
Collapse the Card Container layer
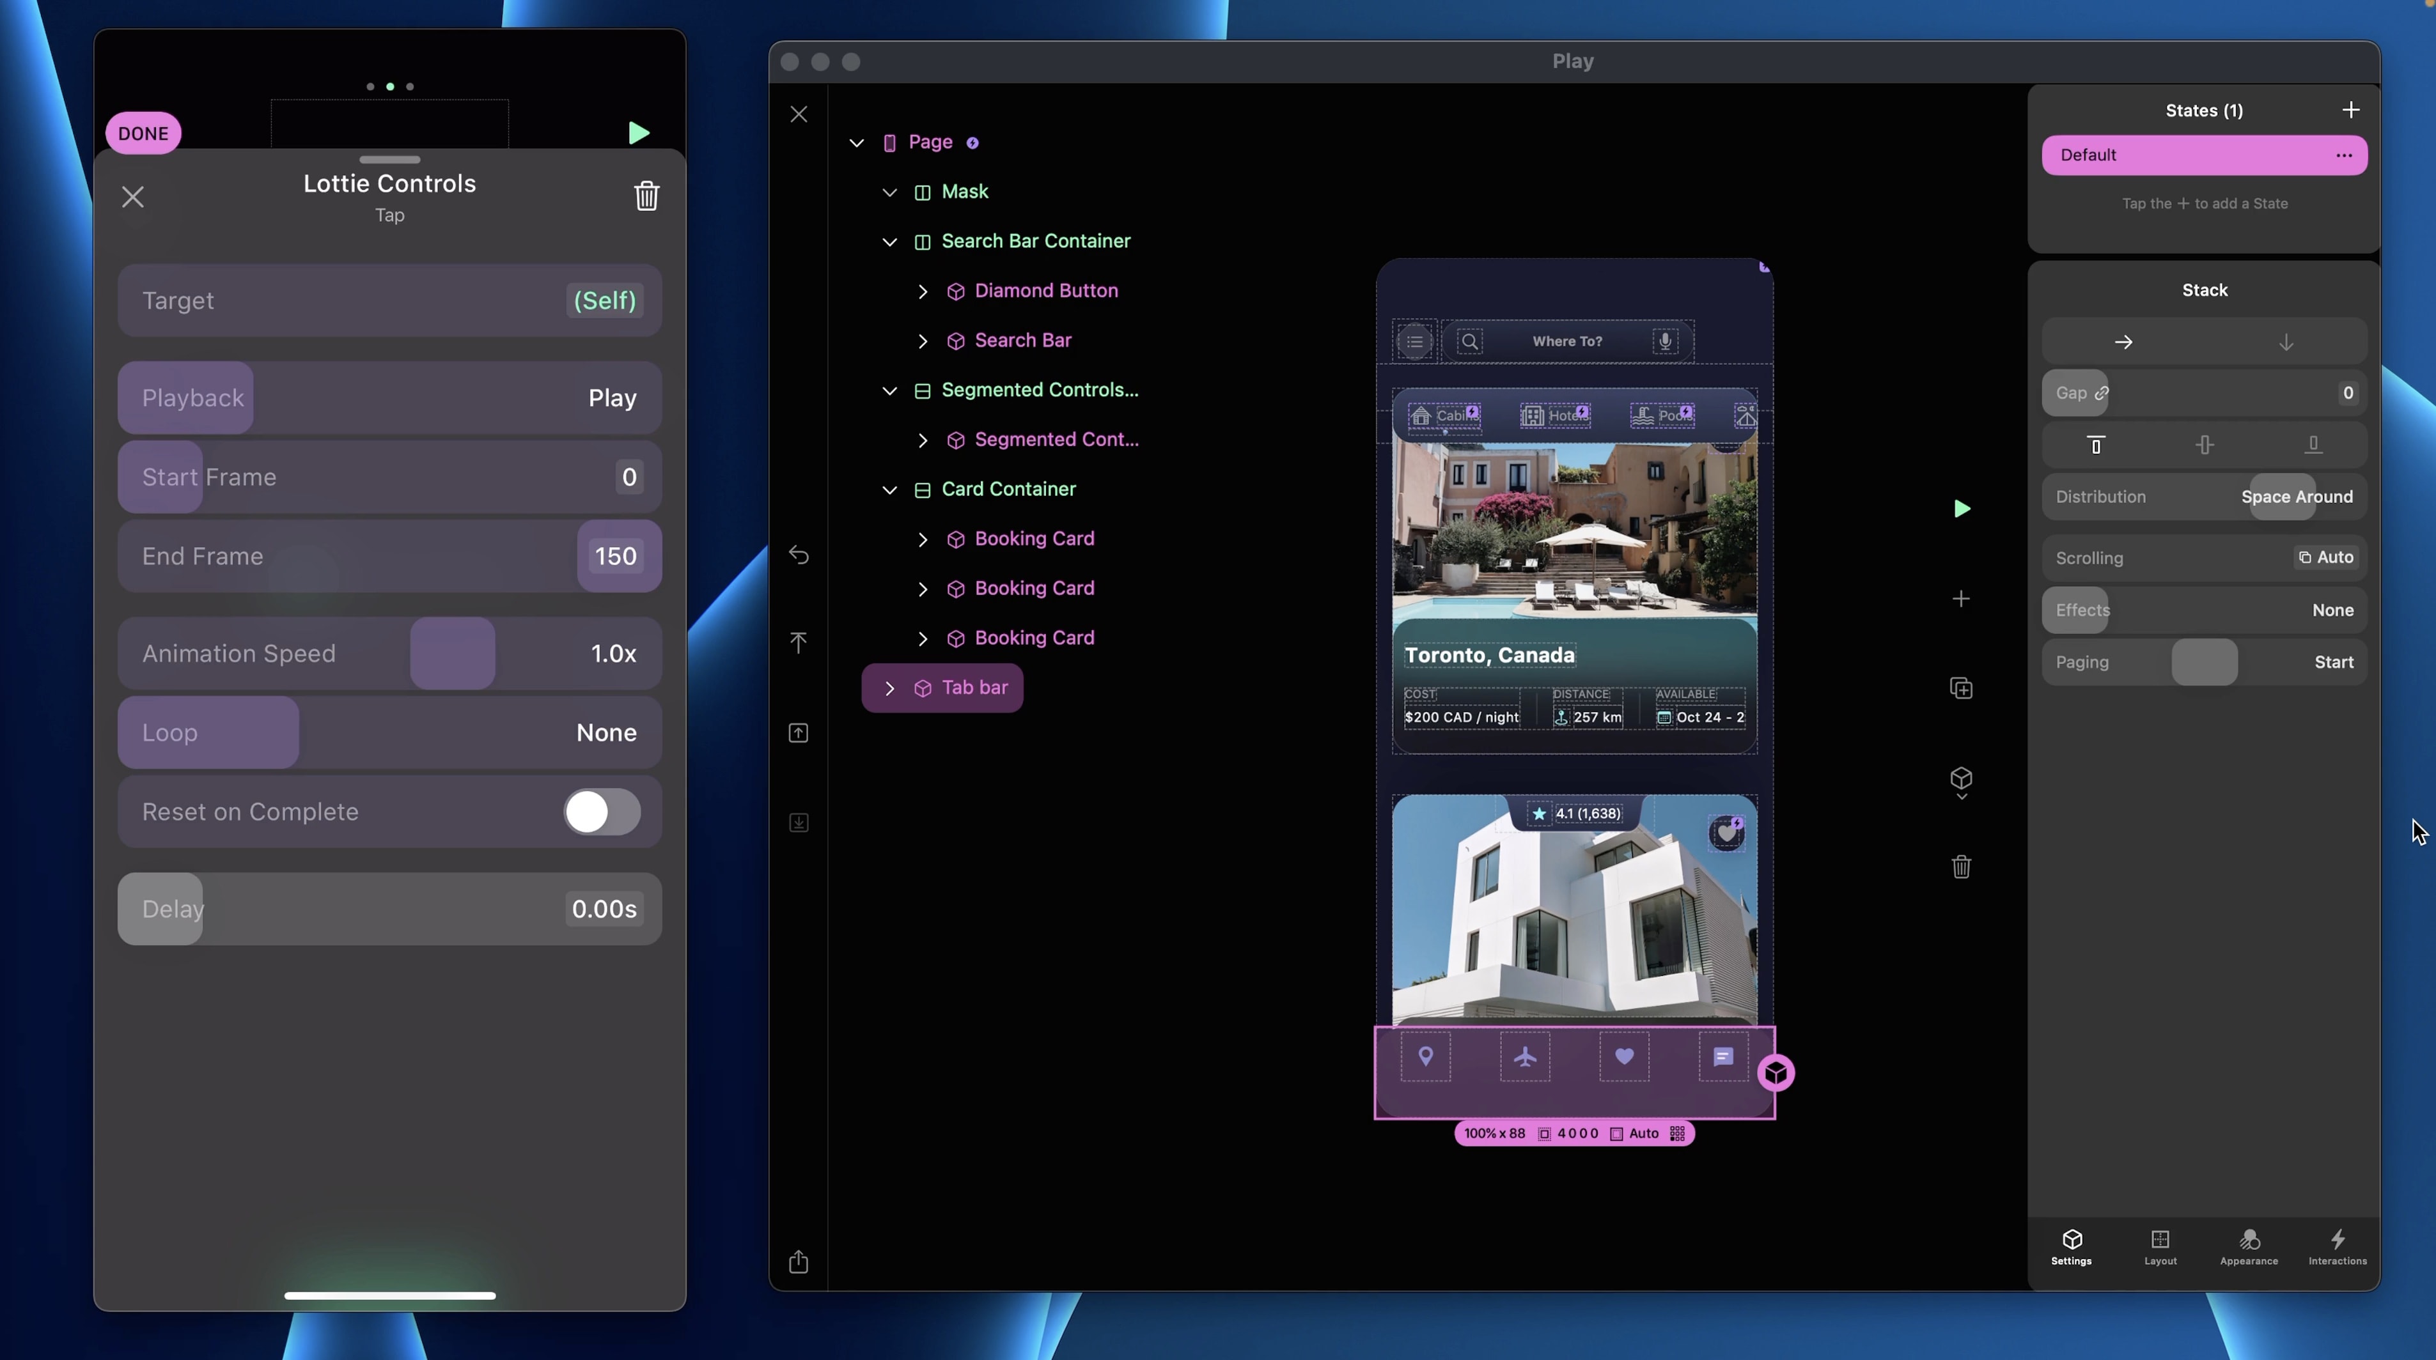[x=889, y=490]
